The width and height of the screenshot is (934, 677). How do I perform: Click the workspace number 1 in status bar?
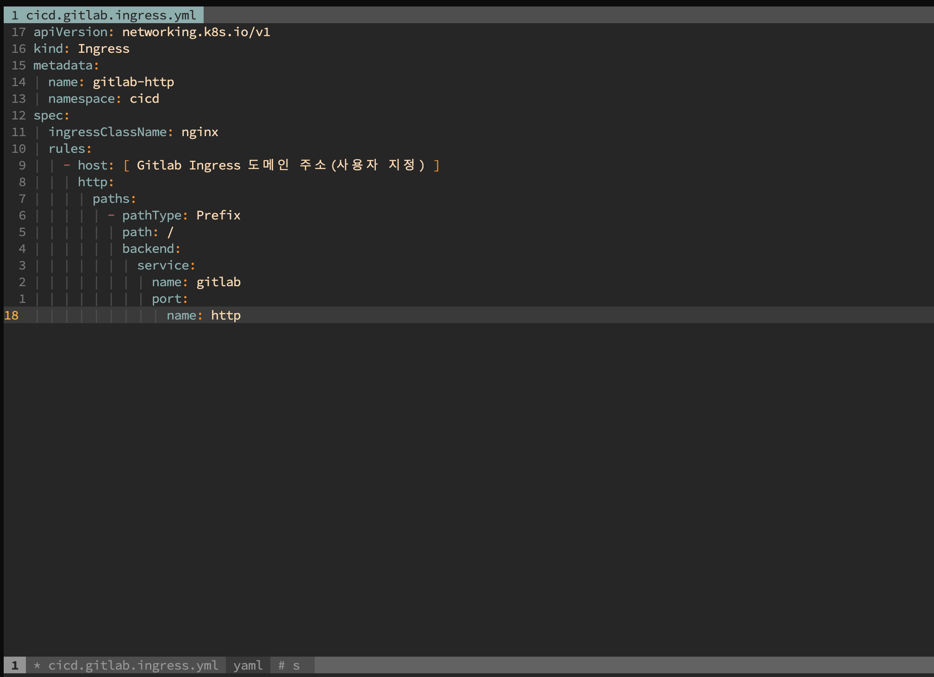pyautogui.click(x=14, y=665)
